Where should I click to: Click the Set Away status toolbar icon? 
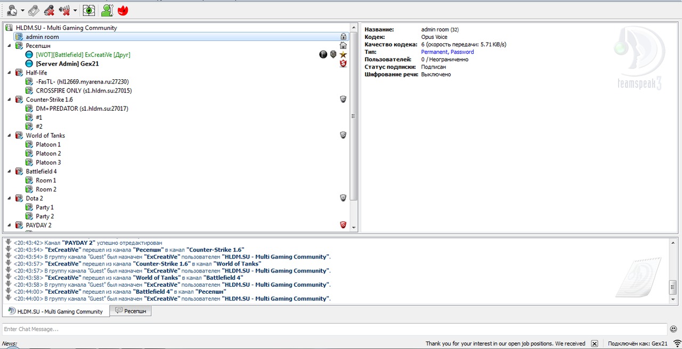click(x=12, y=10)
